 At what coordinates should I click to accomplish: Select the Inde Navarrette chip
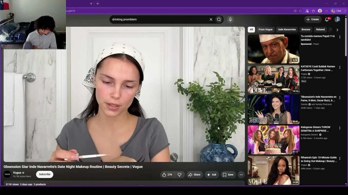pos(287,30)
